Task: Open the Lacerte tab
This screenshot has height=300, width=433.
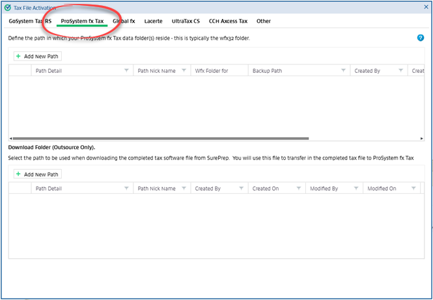Action: coord(153,21)
